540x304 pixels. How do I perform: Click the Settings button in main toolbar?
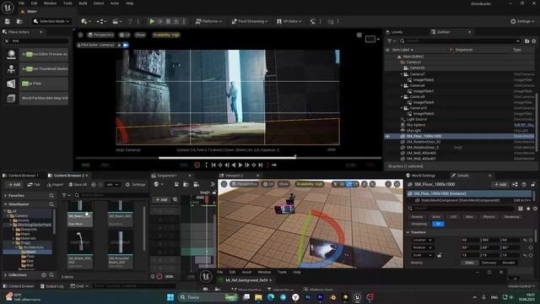point(522,21)
